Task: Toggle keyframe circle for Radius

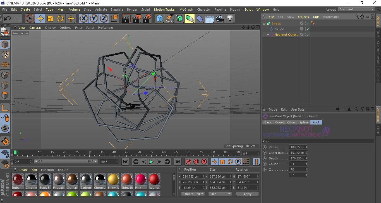Action: pos(265,147)
